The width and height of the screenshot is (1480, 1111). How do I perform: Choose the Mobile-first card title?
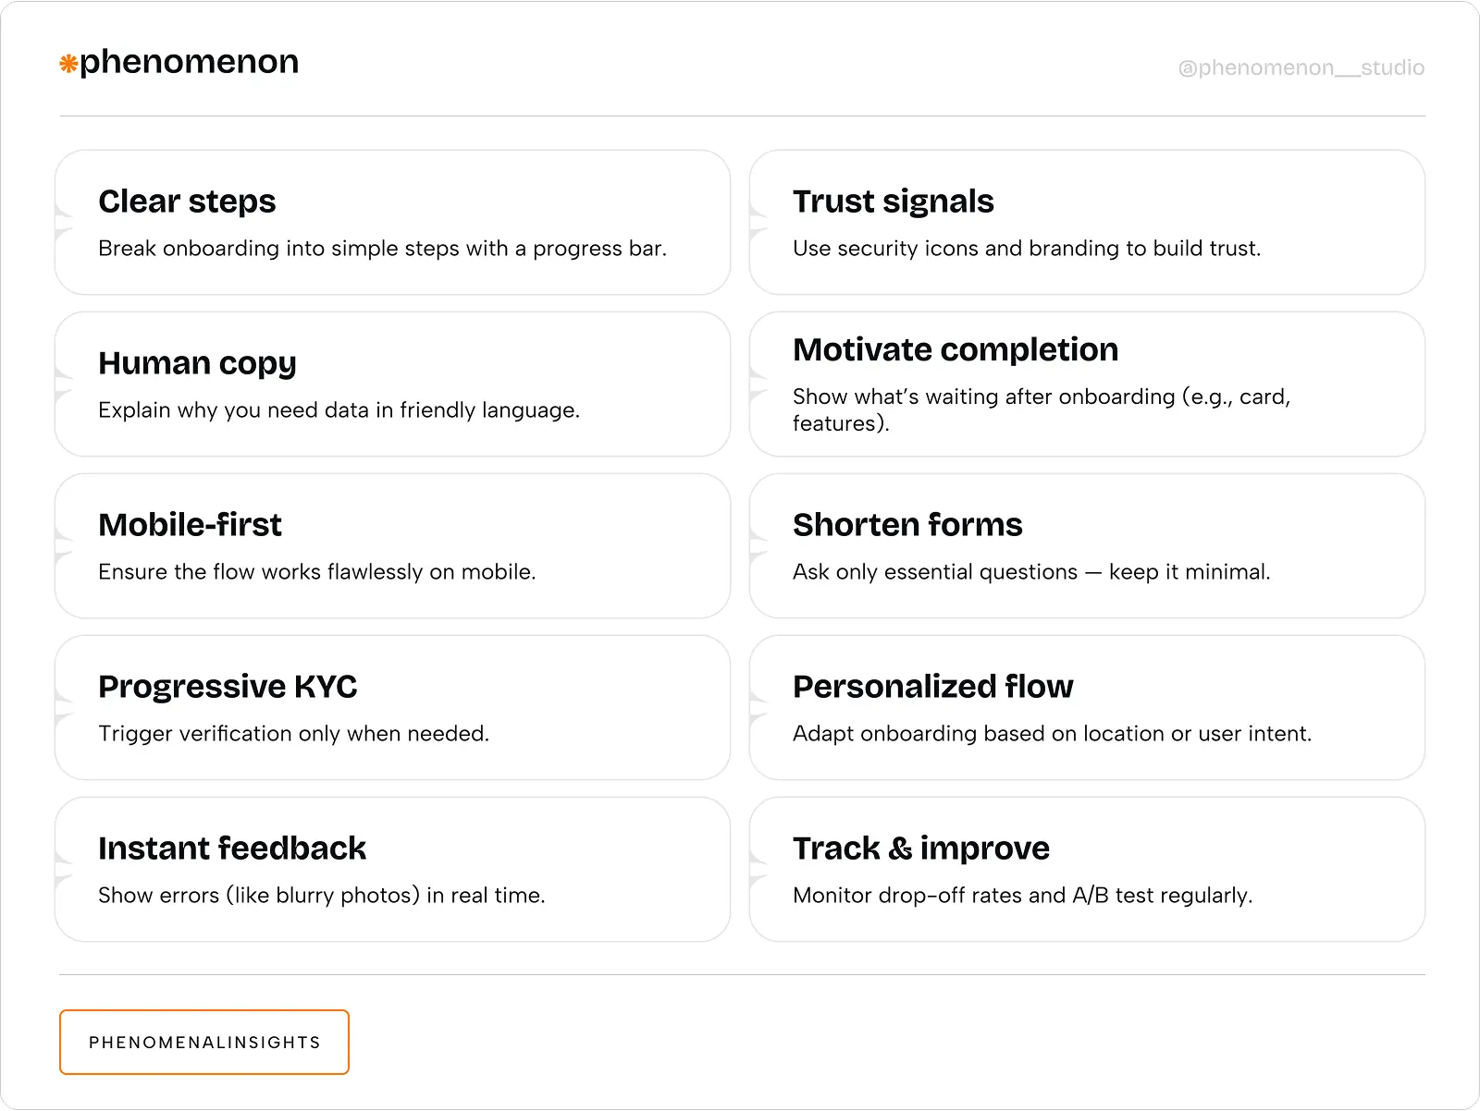190,525
